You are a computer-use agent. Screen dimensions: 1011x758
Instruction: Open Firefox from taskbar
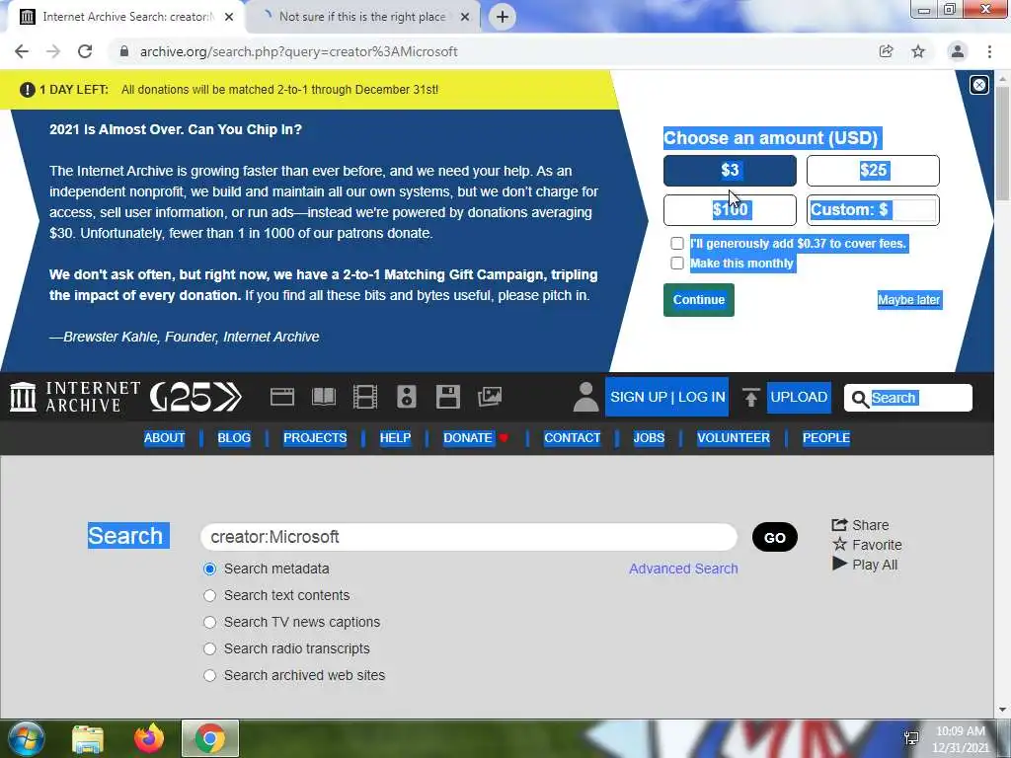[x=149, y=738]
